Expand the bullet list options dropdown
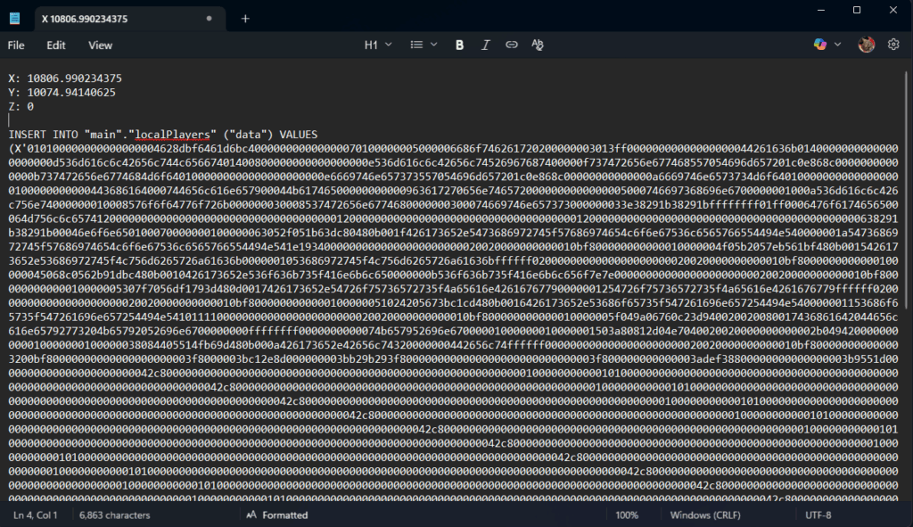This screenshot has width=913, height=527. pos(424,45)
